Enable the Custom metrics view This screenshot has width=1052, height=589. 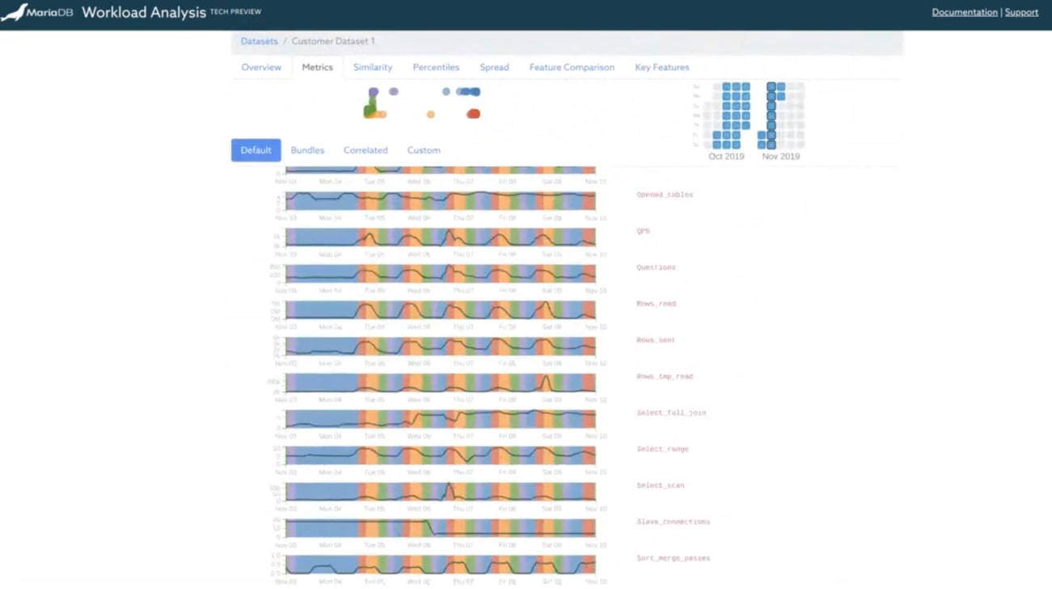coord(424,149)
